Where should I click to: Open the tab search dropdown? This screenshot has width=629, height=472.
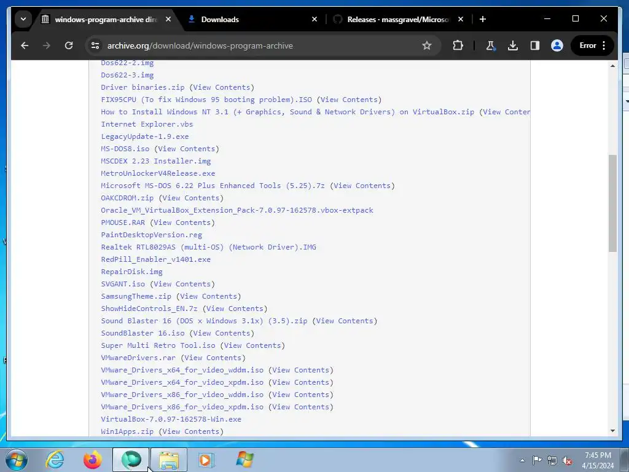pyautogui.click(x=23, y=19)
